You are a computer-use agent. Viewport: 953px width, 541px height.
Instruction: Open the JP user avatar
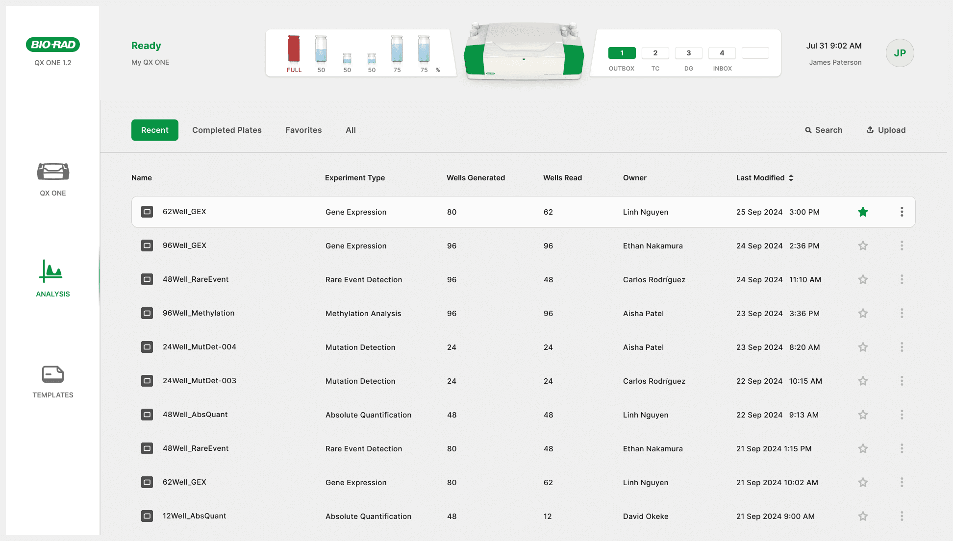(x=900, y=53)
